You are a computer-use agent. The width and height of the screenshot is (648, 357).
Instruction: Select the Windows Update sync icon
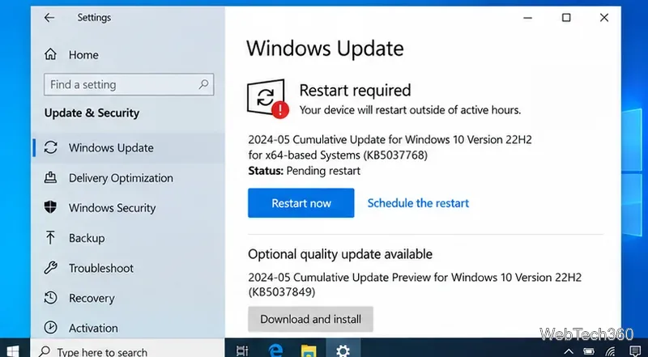pos(50,147)
